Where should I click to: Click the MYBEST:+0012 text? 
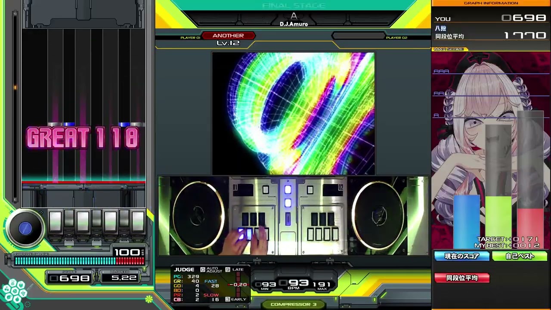[x=507, y=245]
